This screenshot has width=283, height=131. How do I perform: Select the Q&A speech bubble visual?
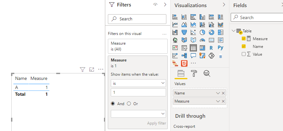coord(193,56)
